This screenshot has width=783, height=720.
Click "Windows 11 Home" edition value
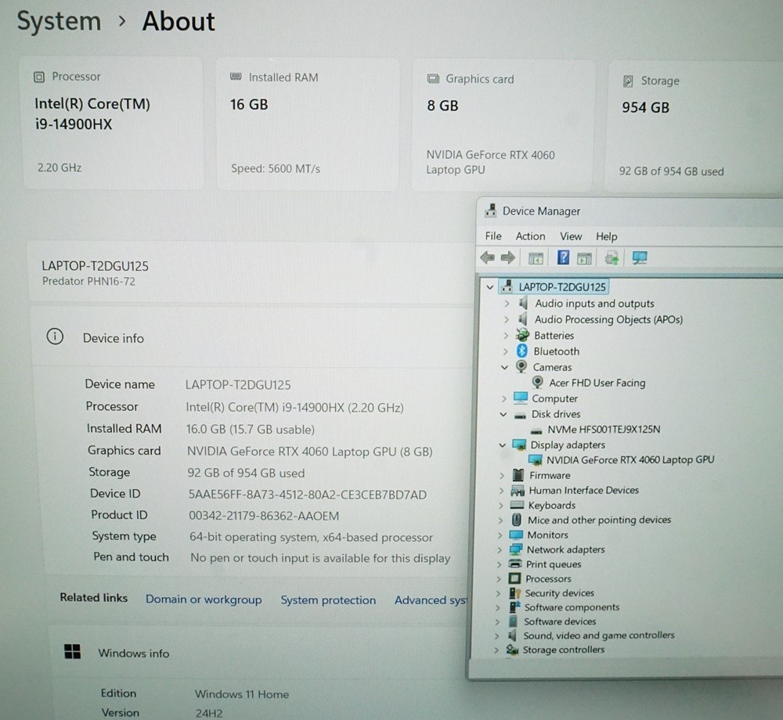point(242,694)
